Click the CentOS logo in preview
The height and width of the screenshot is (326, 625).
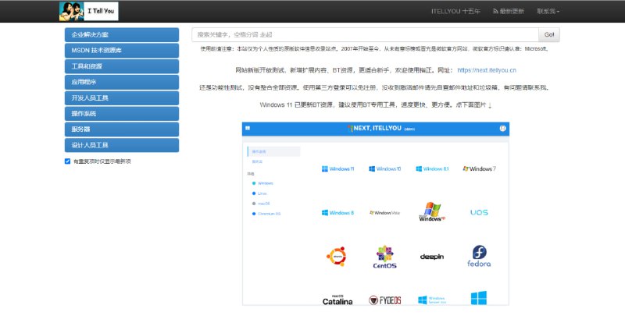[385, 256]
